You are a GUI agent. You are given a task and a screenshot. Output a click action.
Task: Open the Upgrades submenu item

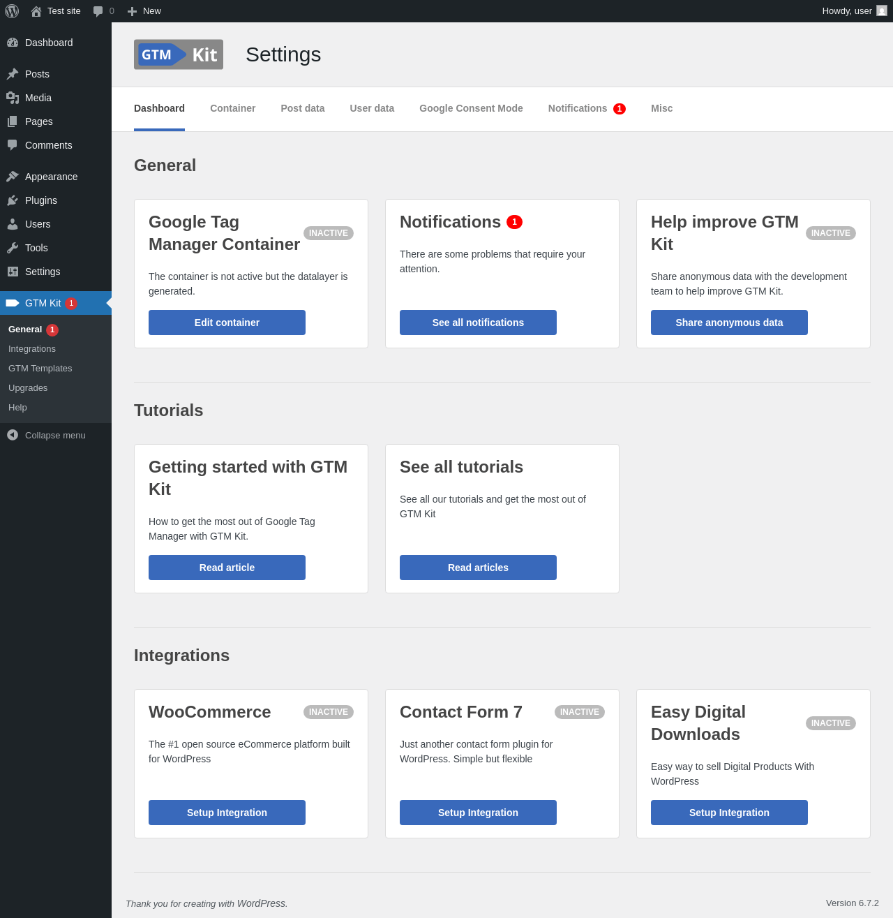(x=56, y=388)
